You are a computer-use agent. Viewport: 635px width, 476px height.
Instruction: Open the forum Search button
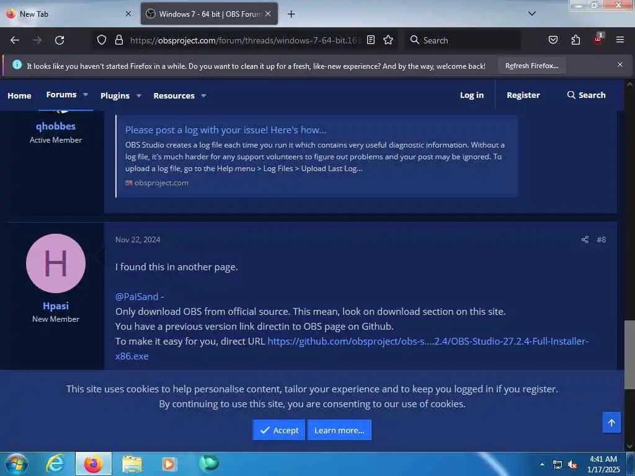587,95
